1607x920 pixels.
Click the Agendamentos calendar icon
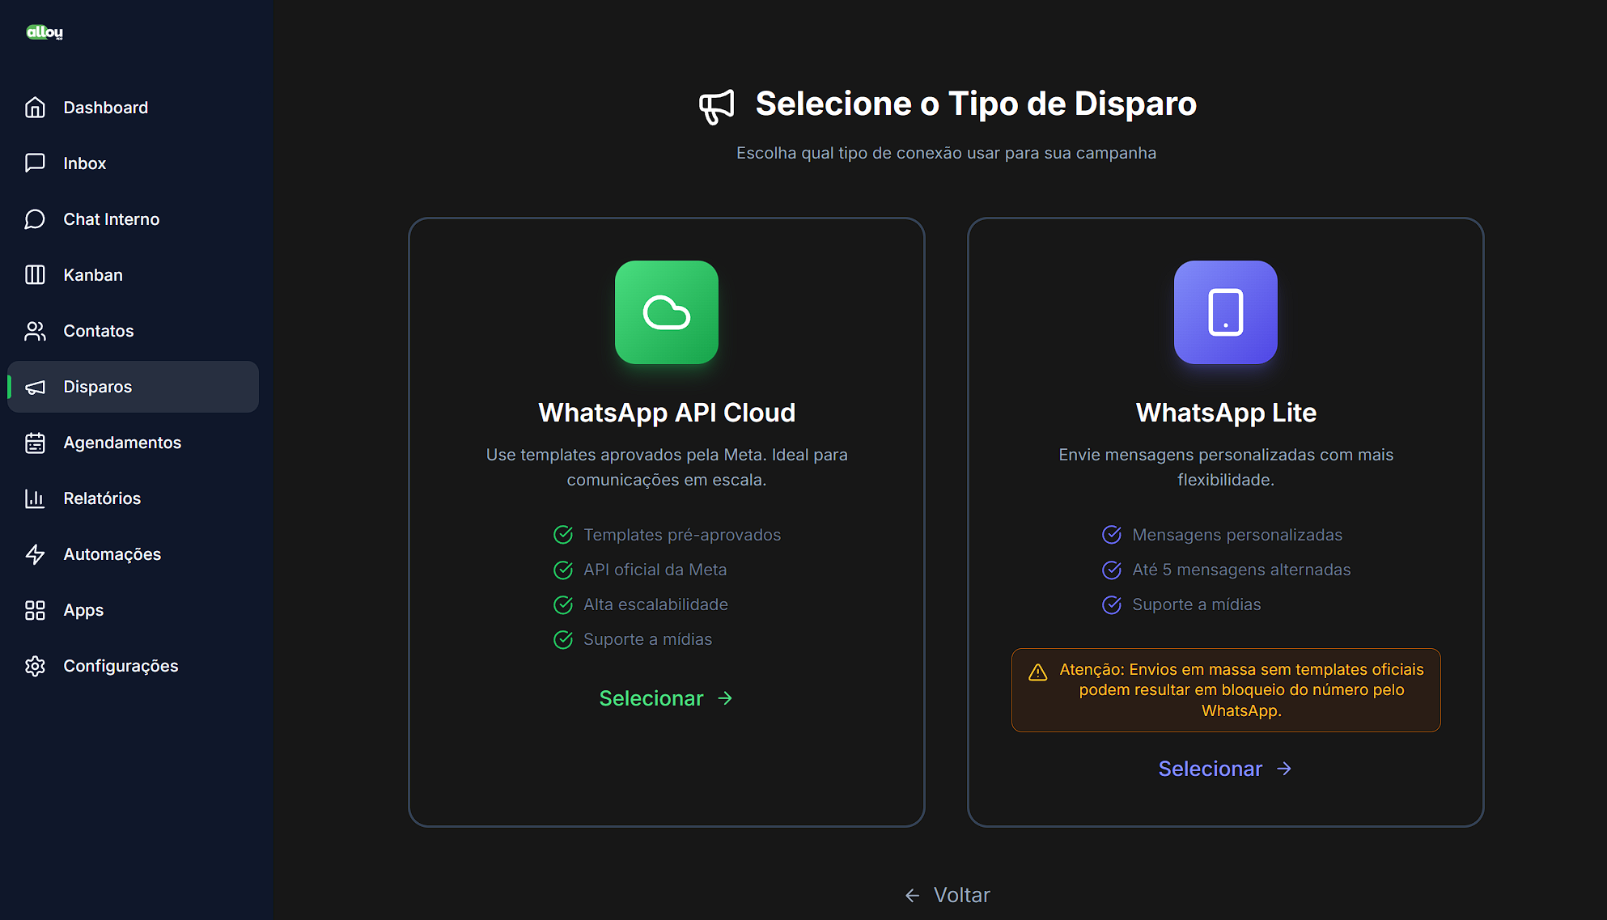tap(35, 443)
